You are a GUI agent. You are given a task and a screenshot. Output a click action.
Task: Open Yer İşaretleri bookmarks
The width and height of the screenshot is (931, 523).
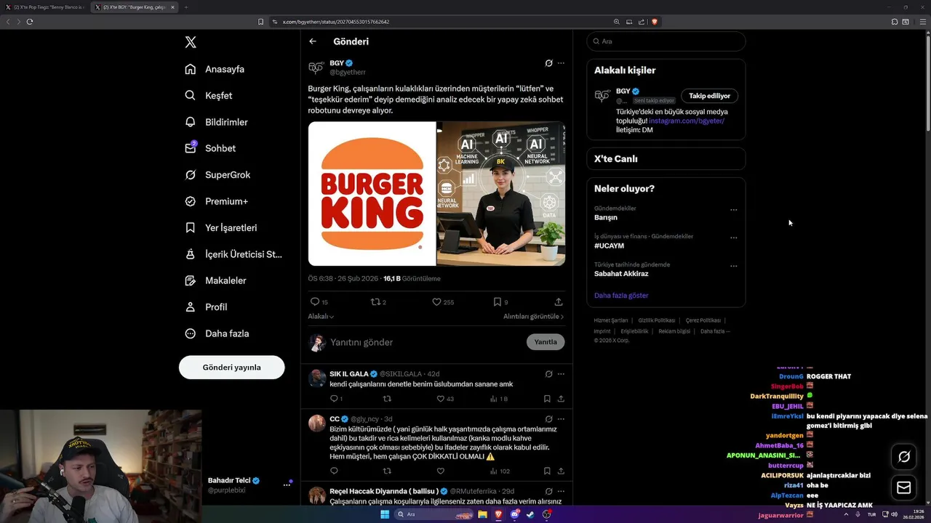coord(221,227)
